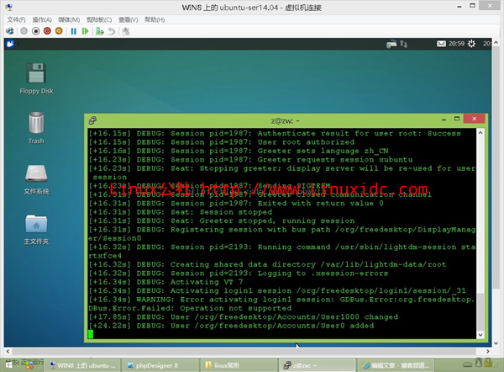This screenshot has width=504, height=372.
Task: Pause the virtual machine
Action: pos(74,31)
